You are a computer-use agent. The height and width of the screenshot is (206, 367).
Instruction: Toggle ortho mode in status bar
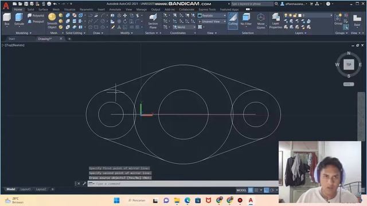click(266, 190)
